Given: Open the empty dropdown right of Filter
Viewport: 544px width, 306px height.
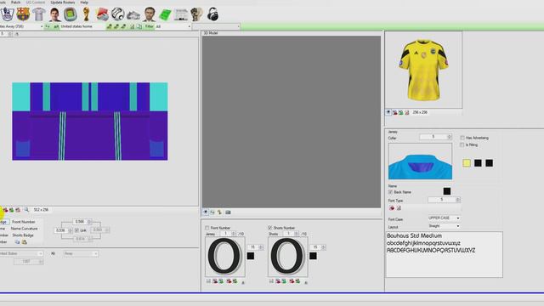Looking at the screenshot, I should pos(216,26).
